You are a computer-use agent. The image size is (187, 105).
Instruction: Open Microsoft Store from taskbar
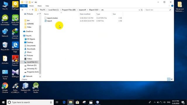77,102
